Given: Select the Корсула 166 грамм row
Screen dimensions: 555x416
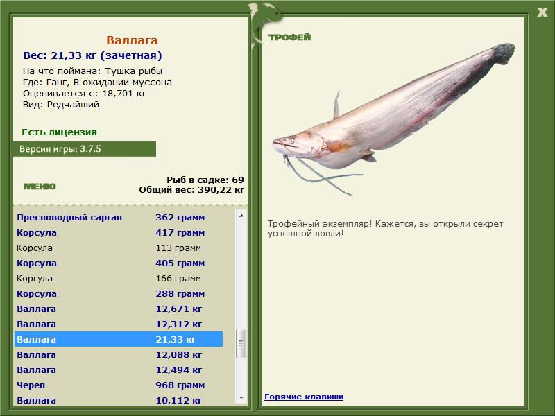Looking at the screenshot, I should point(119,279).
